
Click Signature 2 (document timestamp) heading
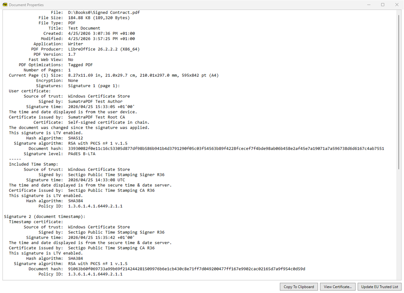(x=45, y=217)
